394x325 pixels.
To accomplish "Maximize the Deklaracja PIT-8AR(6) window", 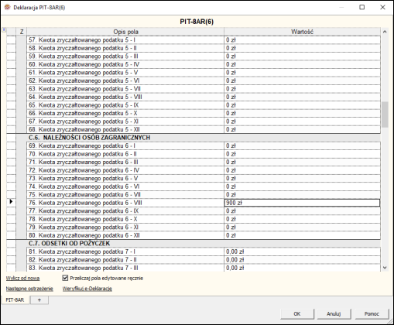I will (x=362, y=7).
